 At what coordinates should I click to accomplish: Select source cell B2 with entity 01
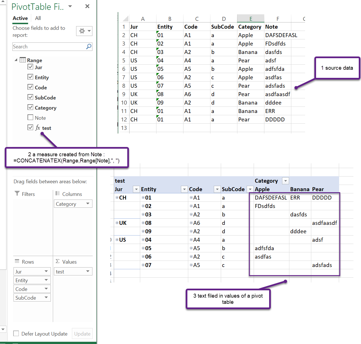(x=170, y=35)
